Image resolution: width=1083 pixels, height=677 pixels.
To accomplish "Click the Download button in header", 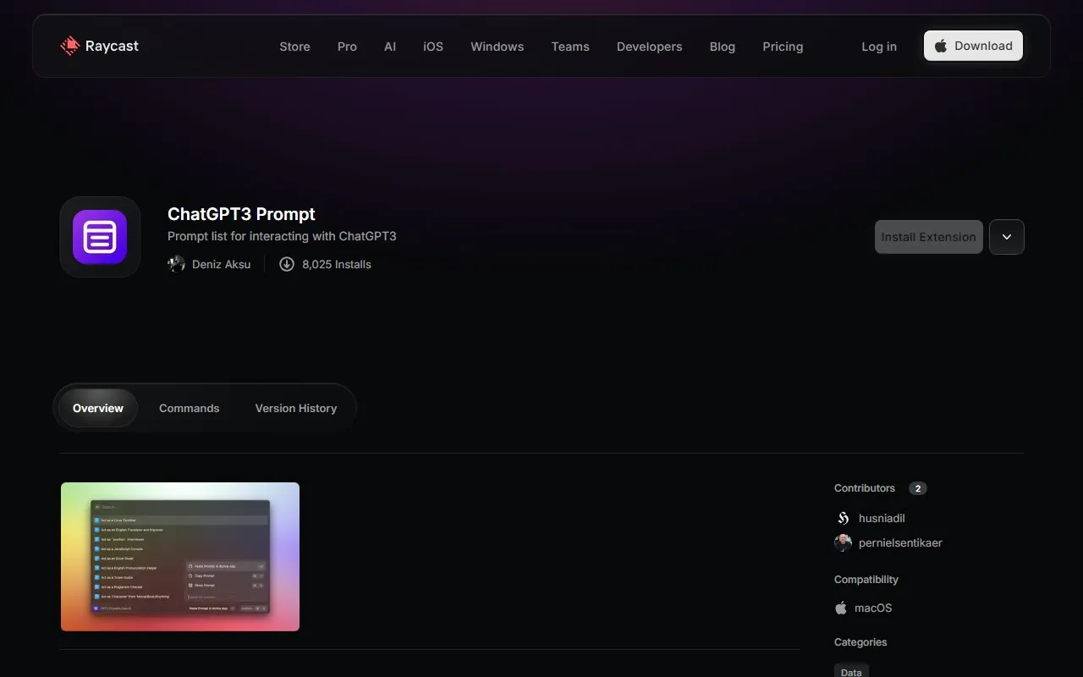I will (x=973, y=46).
